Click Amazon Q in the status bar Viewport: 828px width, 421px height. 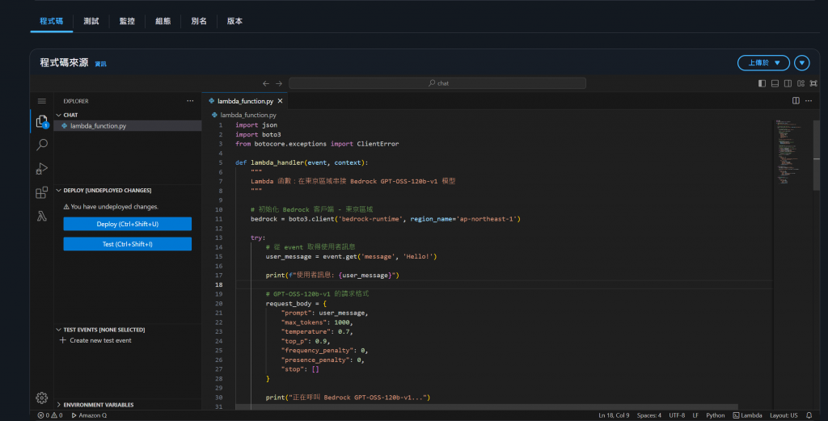click(89, 415)
